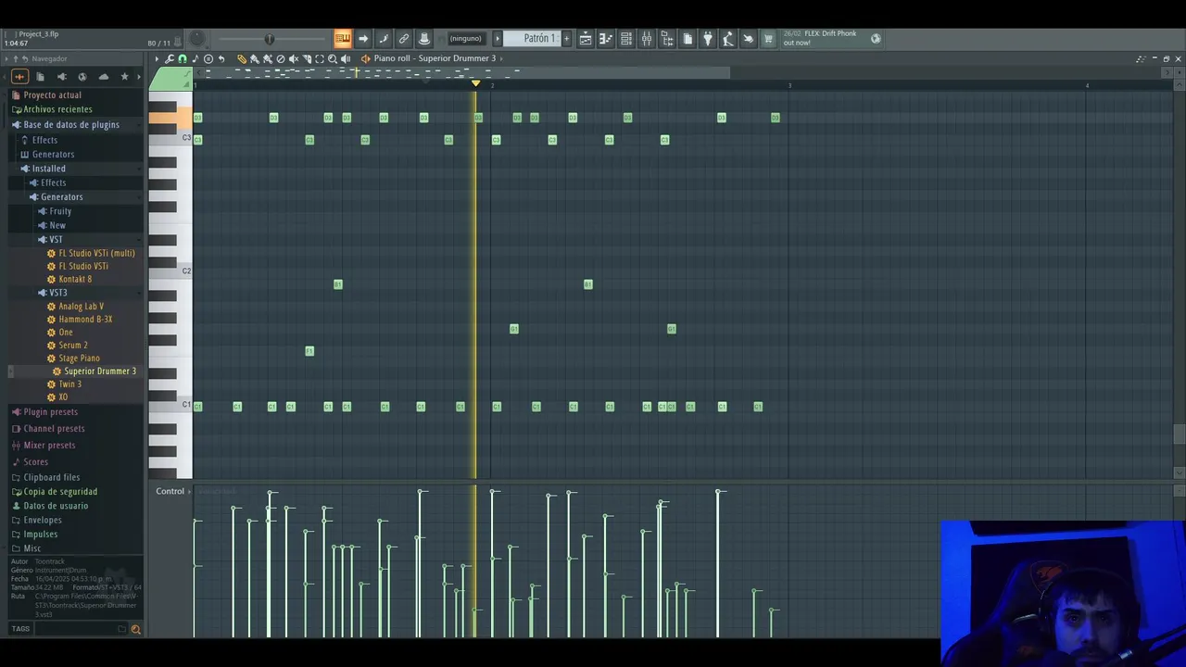Screen dimensions: 1186x667
Task: Click the C3 piano key
Action: click(x=170, y=138)
